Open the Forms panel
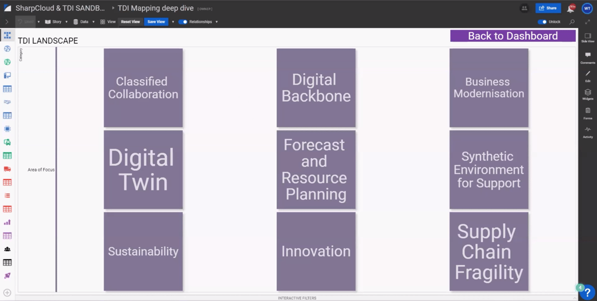This screenshot has height=301, width=597. tap(588, 113)
